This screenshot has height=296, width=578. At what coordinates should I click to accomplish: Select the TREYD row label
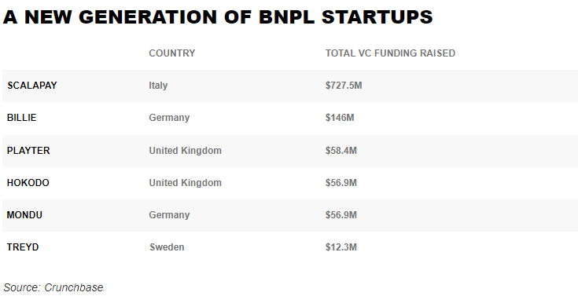(x=23, y=247)
